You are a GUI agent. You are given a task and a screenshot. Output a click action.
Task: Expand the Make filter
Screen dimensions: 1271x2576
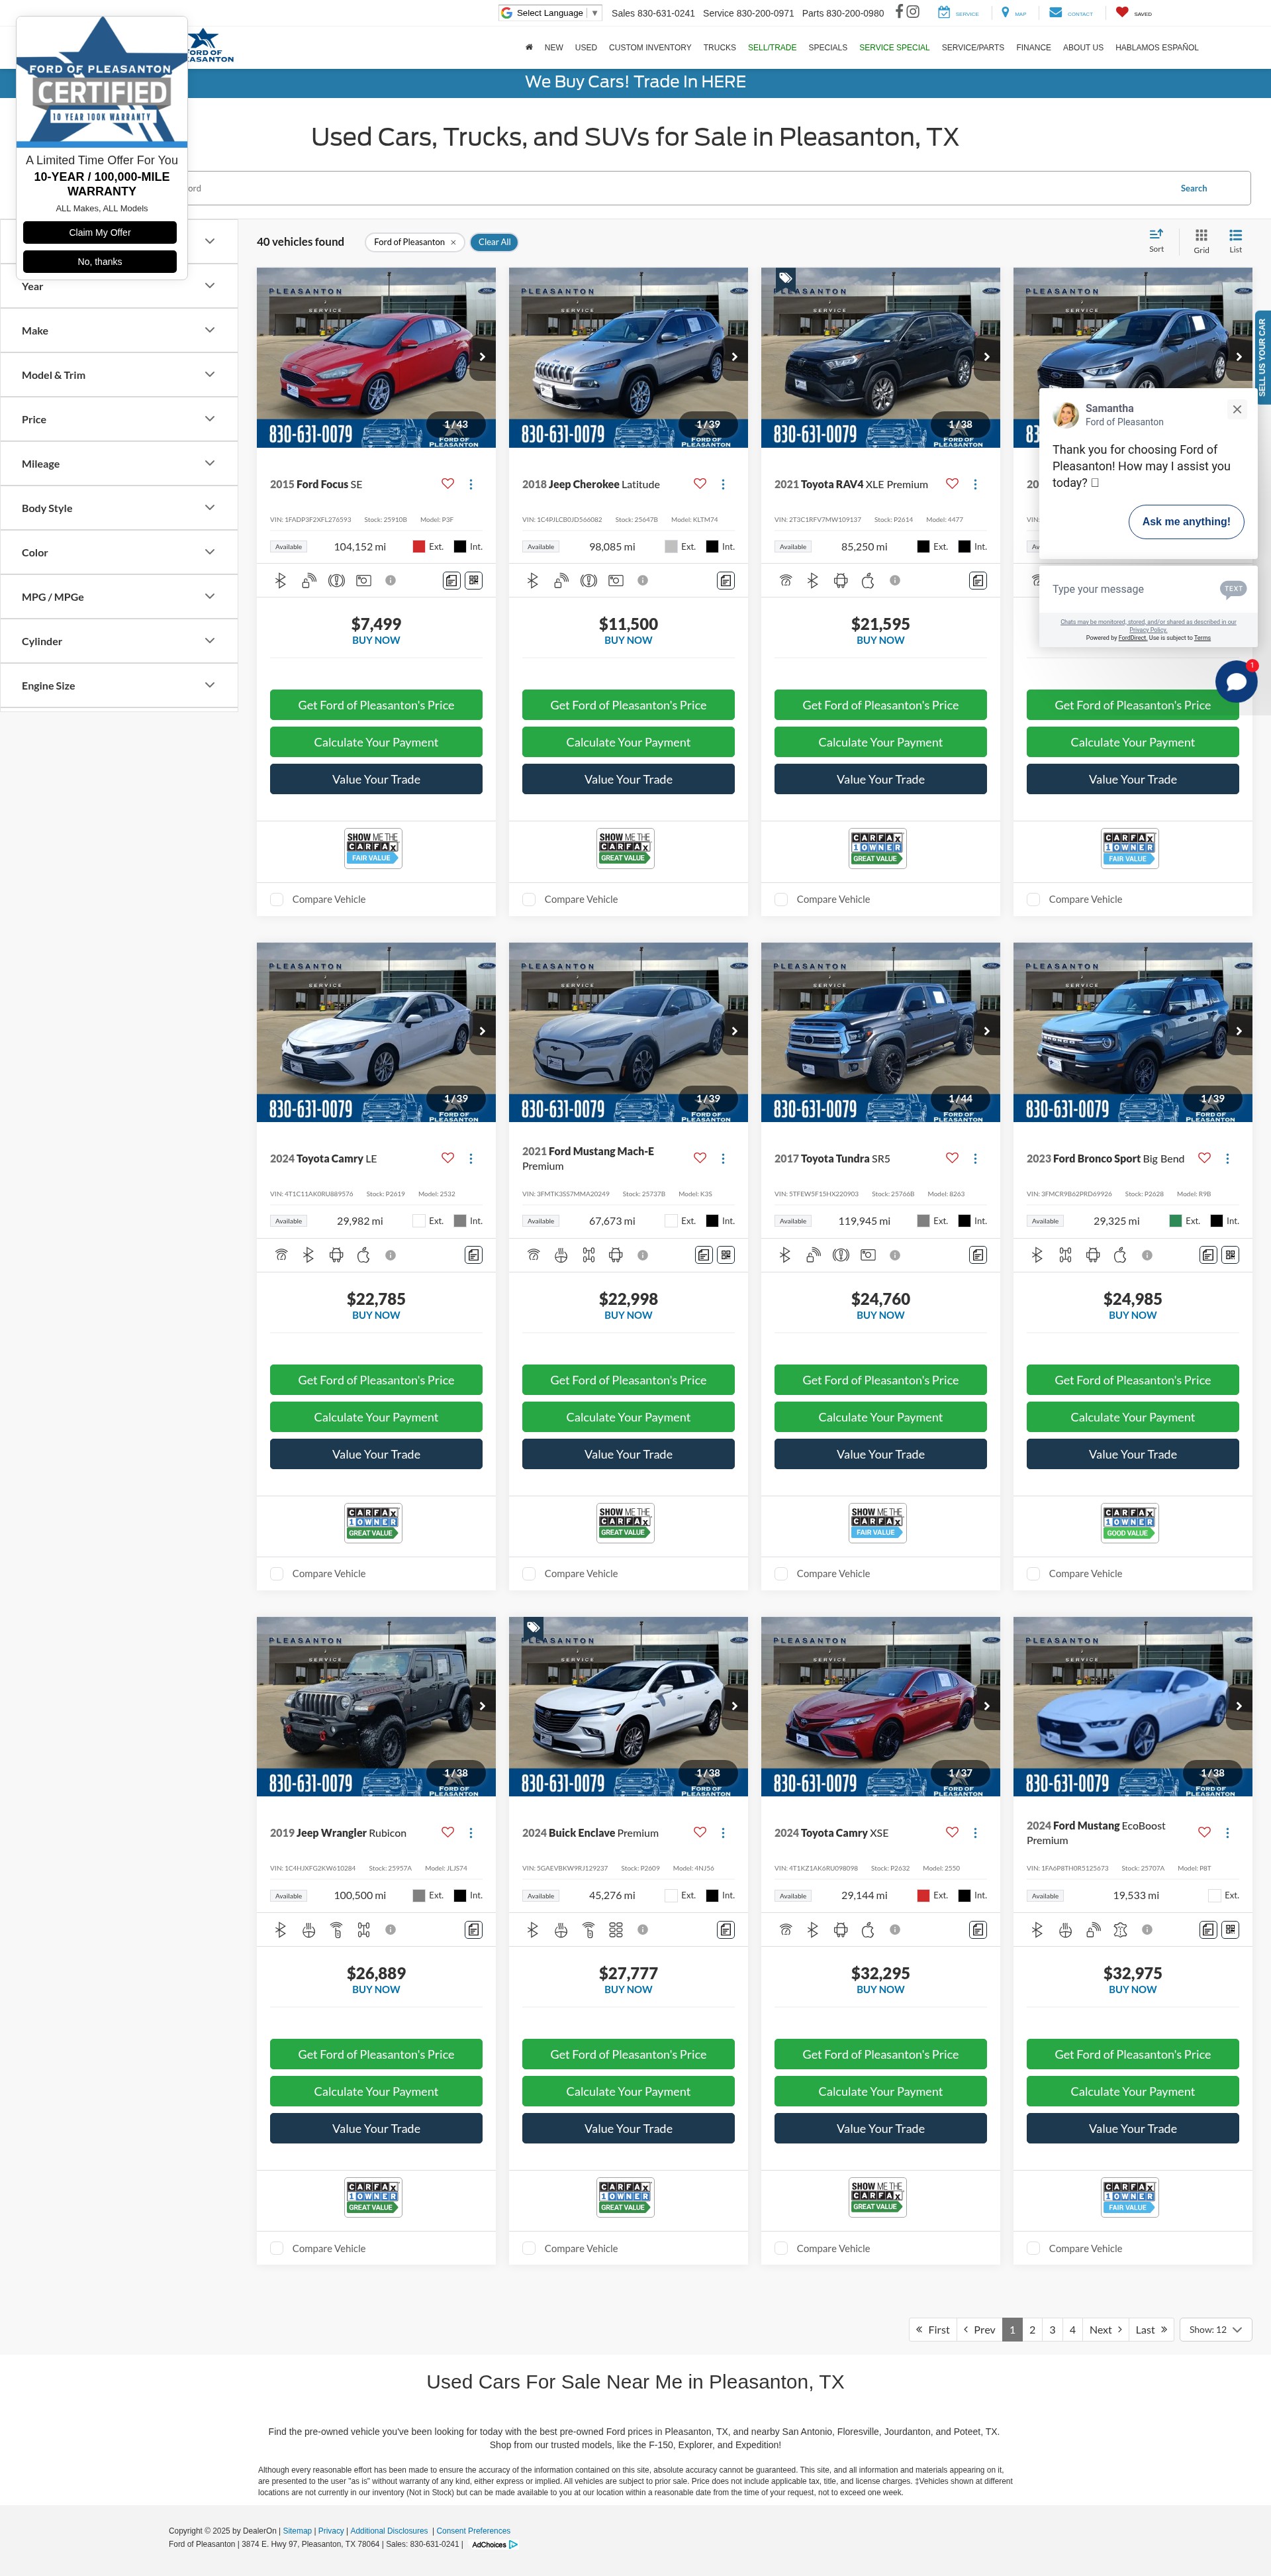(119, 330)
